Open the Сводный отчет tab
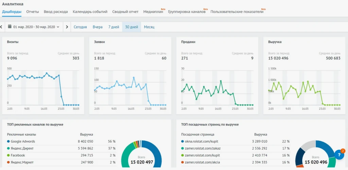Image resolution: width=348 pixels, height=170 pixels. pyautogui.click(x=125, y=12)
